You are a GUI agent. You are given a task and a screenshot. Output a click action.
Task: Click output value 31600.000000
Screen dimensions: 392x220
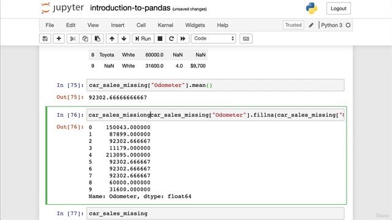(x=130, y=189)
